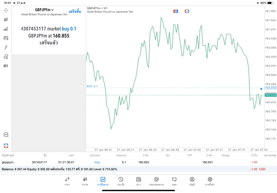
Task: Click the เสร็จสิ้น done button
Action: click(75, 12)
